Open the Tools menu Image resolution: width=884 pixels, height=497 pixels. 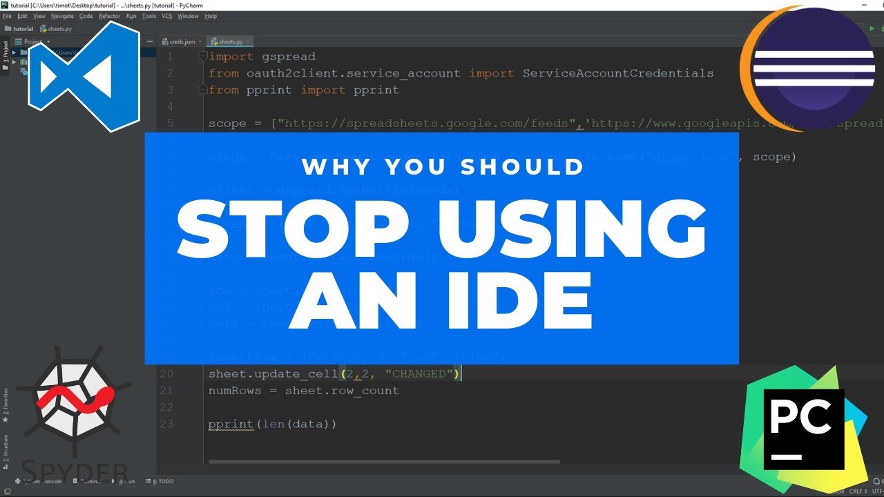149,16
